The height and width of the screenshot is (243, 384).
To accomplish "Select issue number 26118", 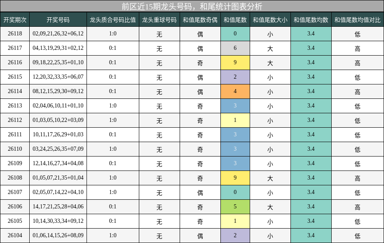I will 15,33.
